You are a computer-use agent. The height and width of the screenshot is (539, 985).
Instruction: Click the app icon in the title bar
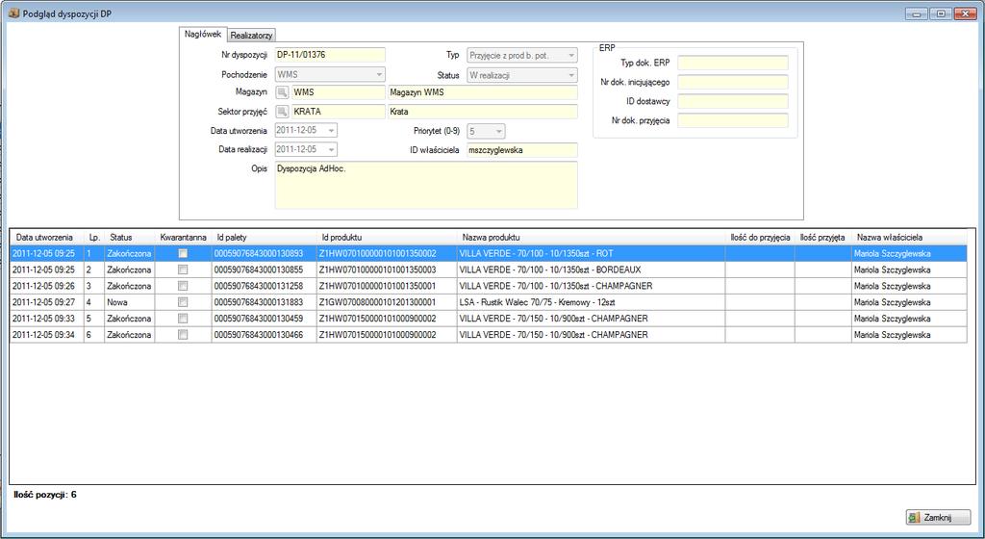pyautogui.click(x=13, y=13)
